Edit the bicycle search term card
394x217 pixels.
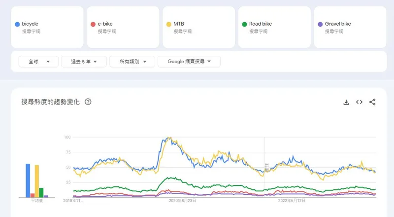pos(47,27)
